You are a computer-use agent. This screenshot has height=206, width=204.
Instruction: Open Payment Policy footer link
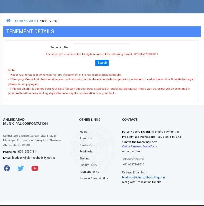(x=89, y=172)
